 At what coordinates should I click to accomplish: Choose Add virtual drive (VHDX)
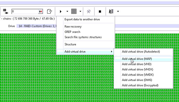(143, 69)
